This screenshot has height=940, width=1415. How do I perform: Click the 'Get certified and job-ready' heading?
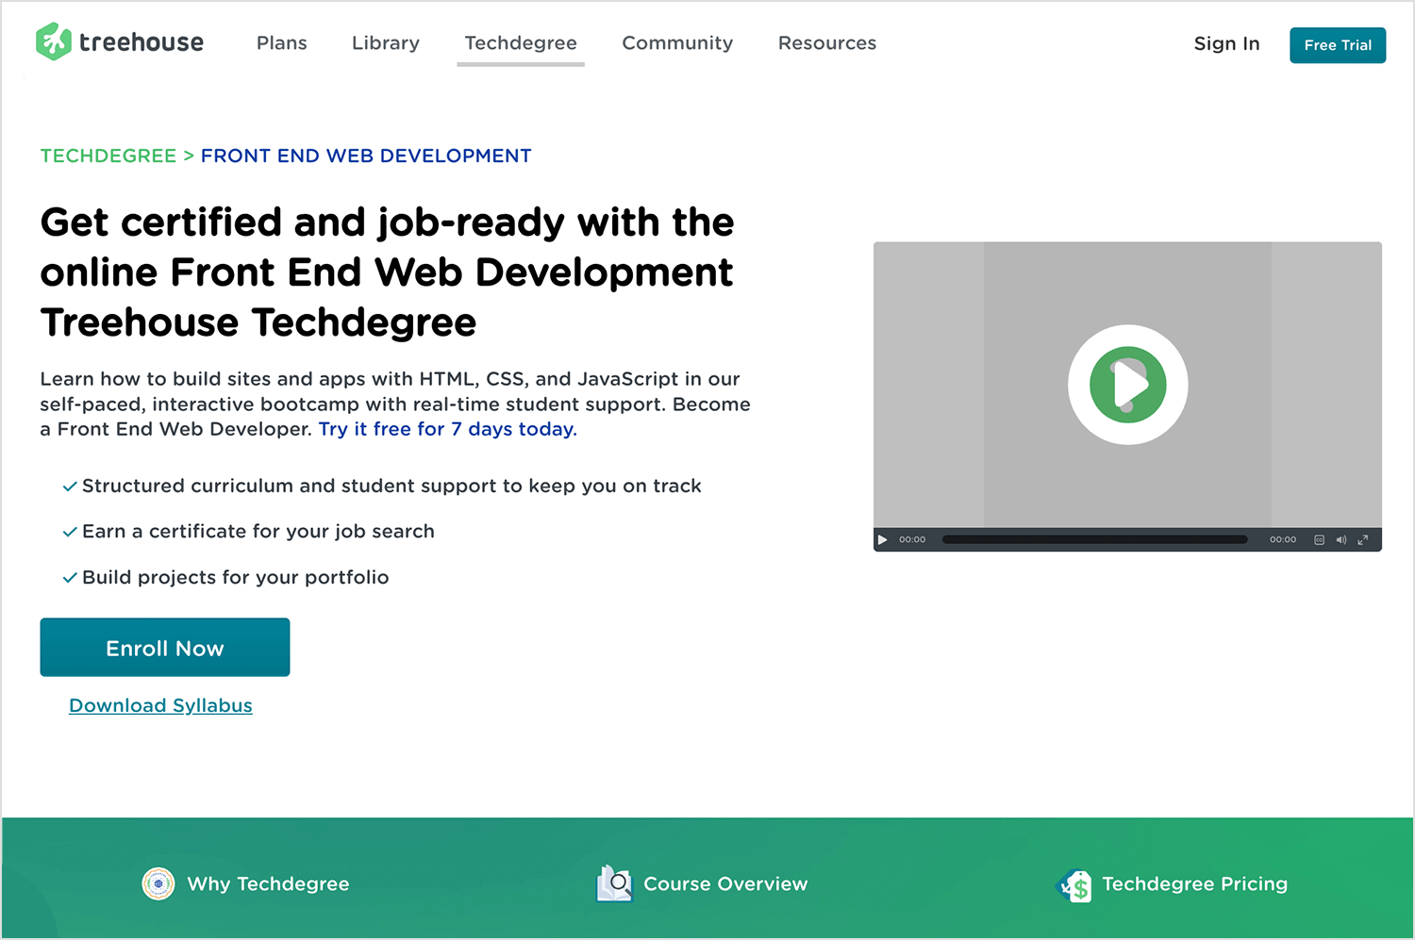click(387, 272)
